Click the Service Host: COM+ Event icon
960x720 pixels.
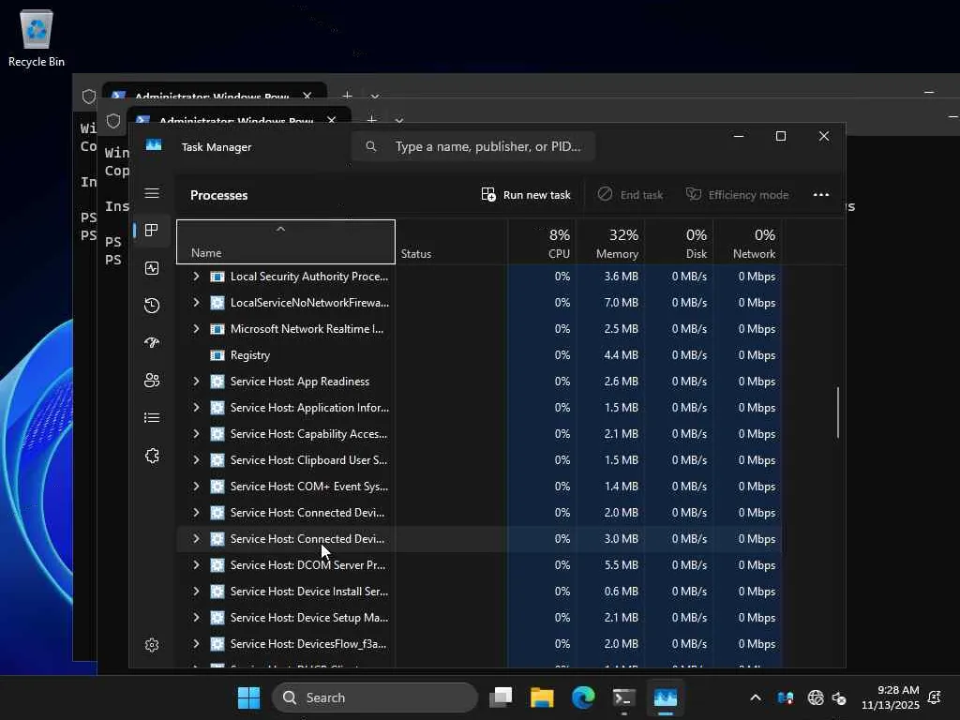point(217,487)
